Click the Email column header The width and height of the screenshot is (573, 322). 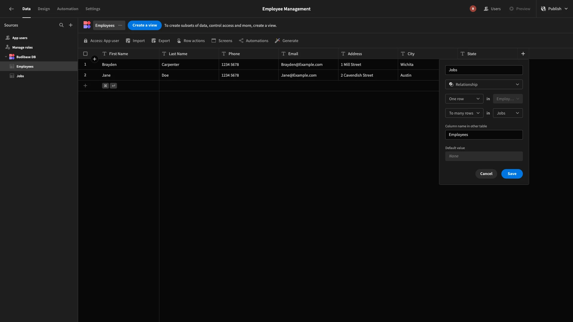coord(308,54)
